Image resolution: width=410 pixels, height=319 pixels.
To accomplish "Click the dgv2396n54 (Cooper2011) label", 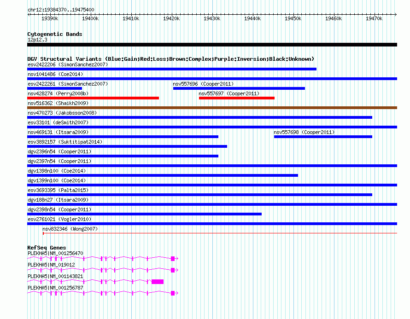I will 59,151.
